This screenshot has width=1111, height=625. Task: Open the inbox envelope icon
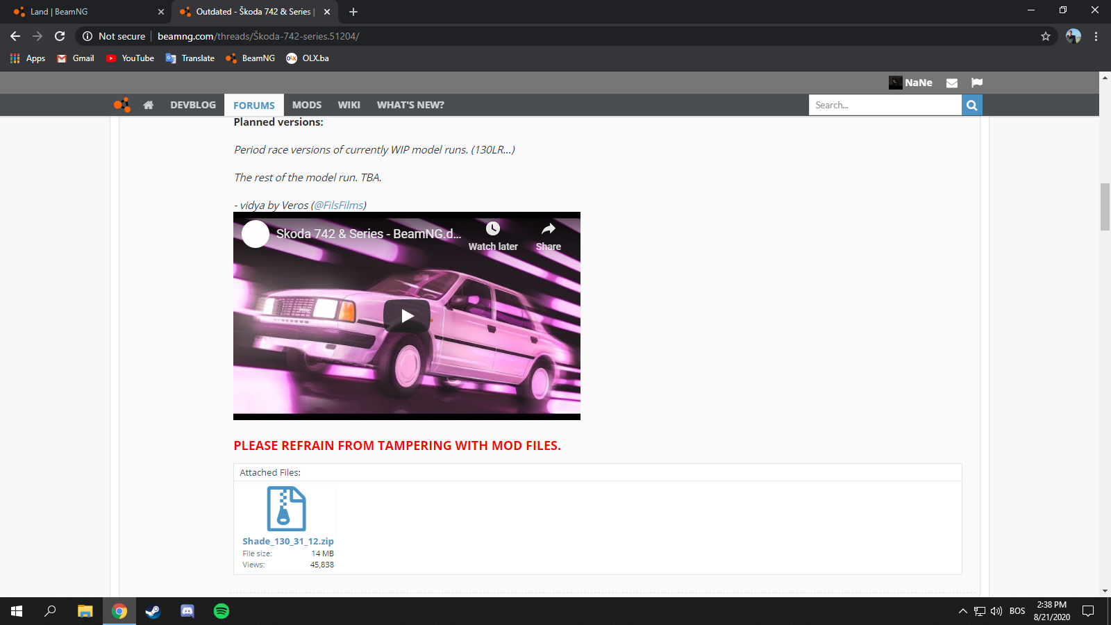(x=952, y=83)
